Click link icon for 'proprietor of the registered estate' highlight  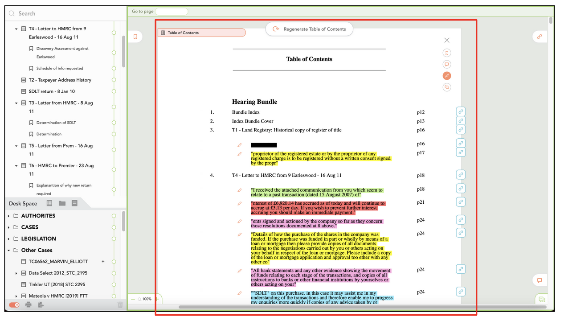461,152
